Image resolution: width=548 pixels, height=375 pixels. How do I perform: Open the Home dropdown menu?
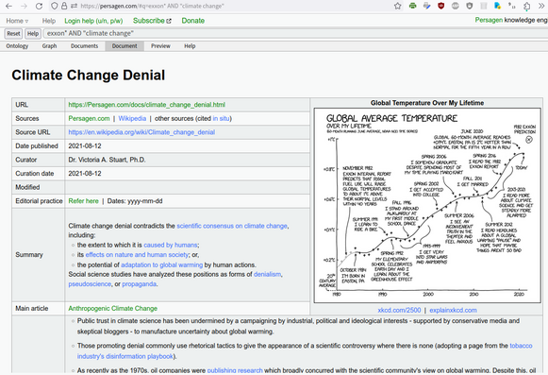point(17,21)
